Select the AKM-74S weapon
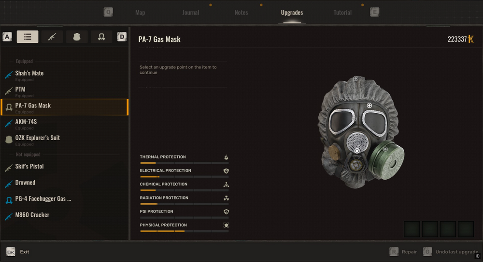Image resolution: width=483 pixels, height=262 pixels. pos(26,122)
